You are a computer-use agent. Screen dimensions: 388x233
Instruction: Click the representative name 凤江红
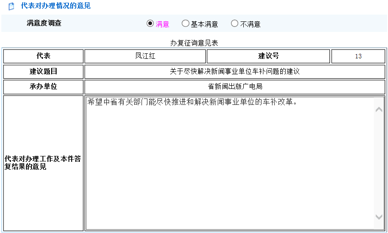(145, 56)
